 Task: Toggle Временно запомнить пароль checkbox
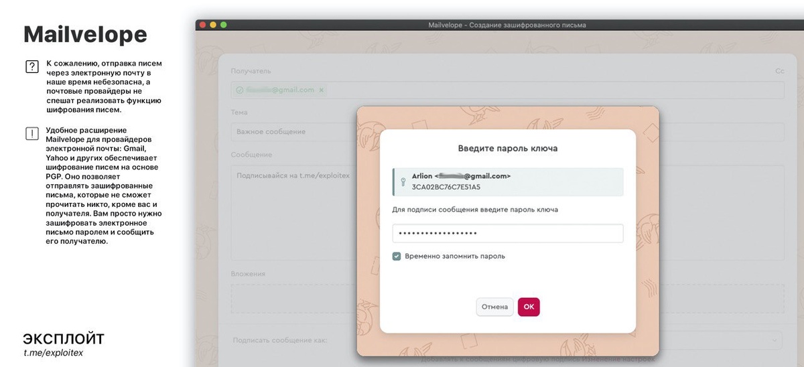click(397, 256)
